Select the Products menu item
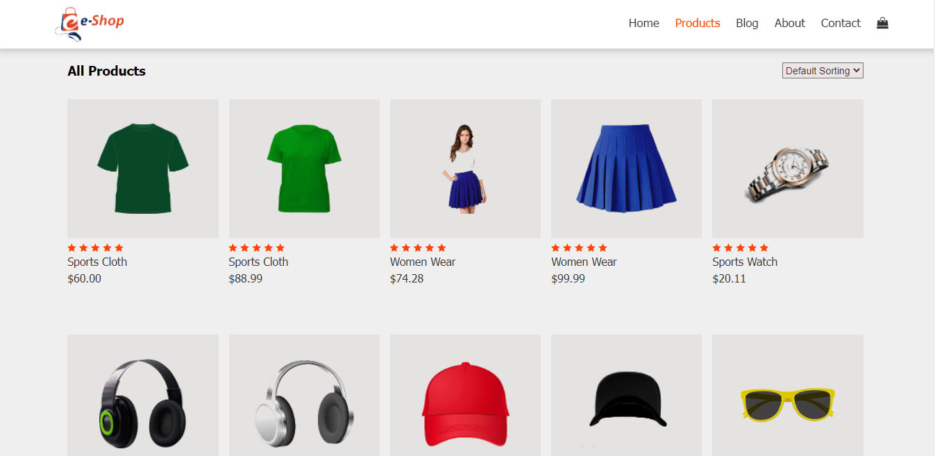Viewport: 935px width, 456px height. [x=697, y=23]
